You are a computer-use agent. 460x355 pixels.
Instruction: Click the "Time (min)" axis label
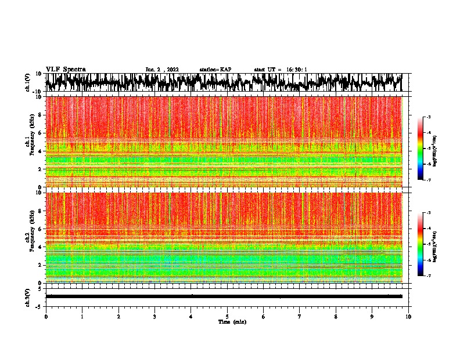(232, 322)
